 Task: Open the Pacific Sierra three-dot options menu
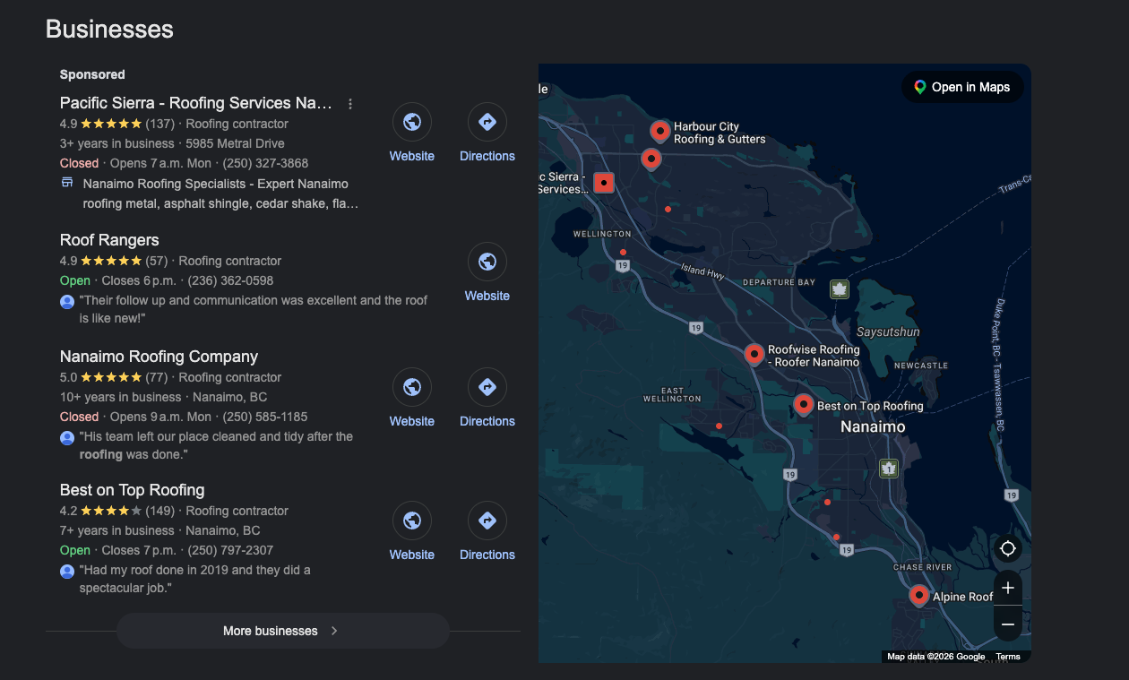[x=350, y=104]
